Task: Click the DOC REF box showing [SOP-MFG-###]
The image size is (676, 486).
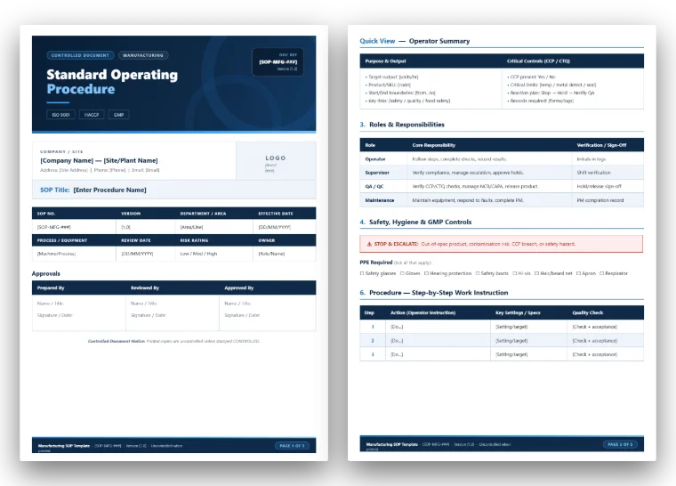Action: 278,61
